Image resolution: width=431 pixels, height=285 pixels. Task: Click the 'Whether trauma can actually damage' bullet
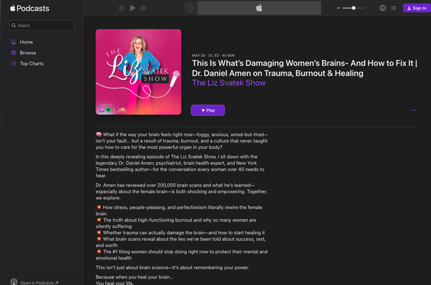click(x=180, y=232)
